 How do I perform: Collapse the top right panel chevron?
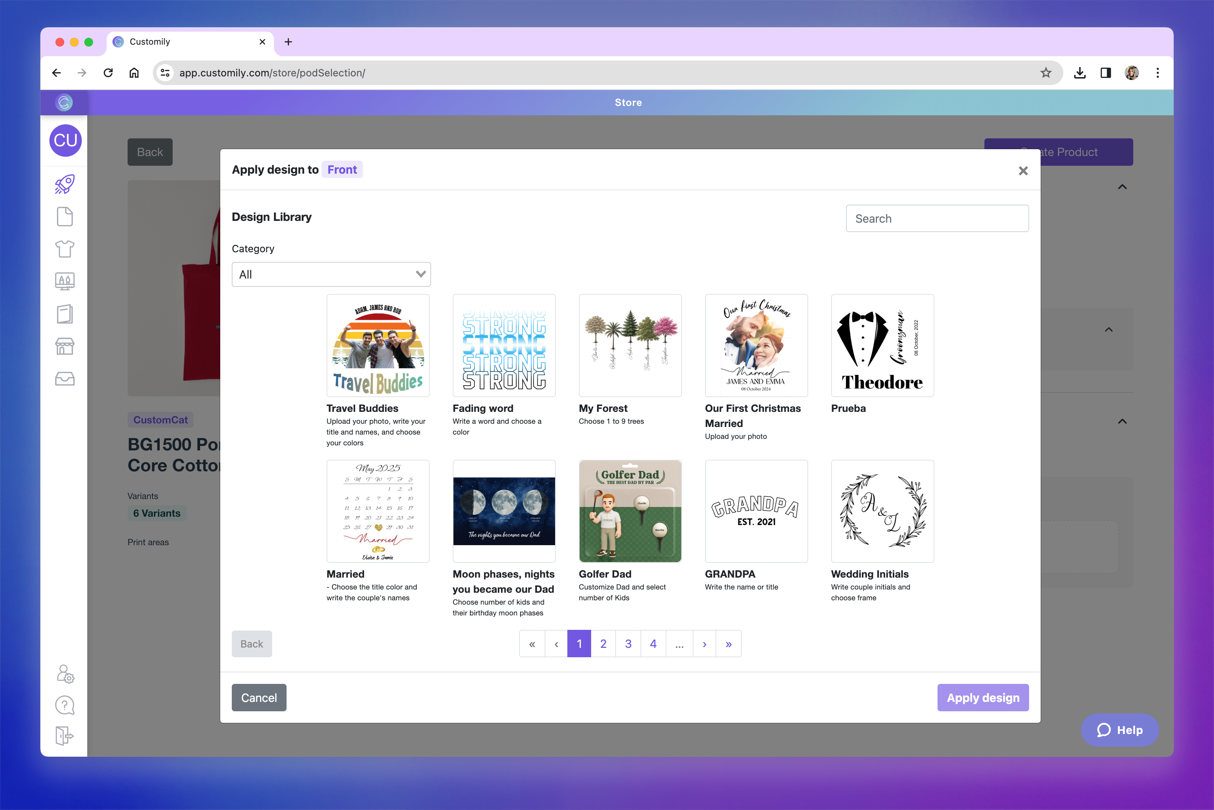[x=1122, y=187]
